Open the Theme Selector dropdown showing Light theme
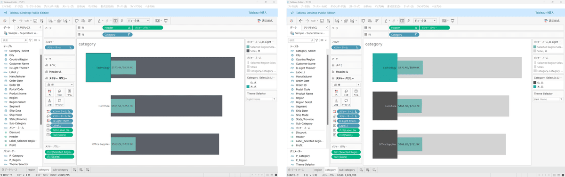Viewport: 565px width, 177px height. (261, 99)
